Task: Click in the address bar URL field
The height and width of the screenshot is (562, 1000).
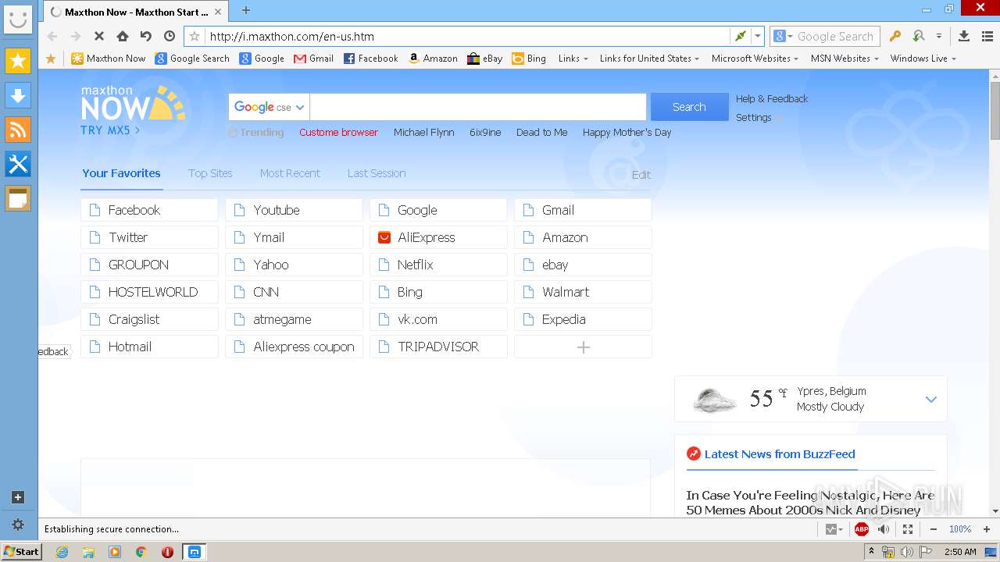Action: pos(467,36)
